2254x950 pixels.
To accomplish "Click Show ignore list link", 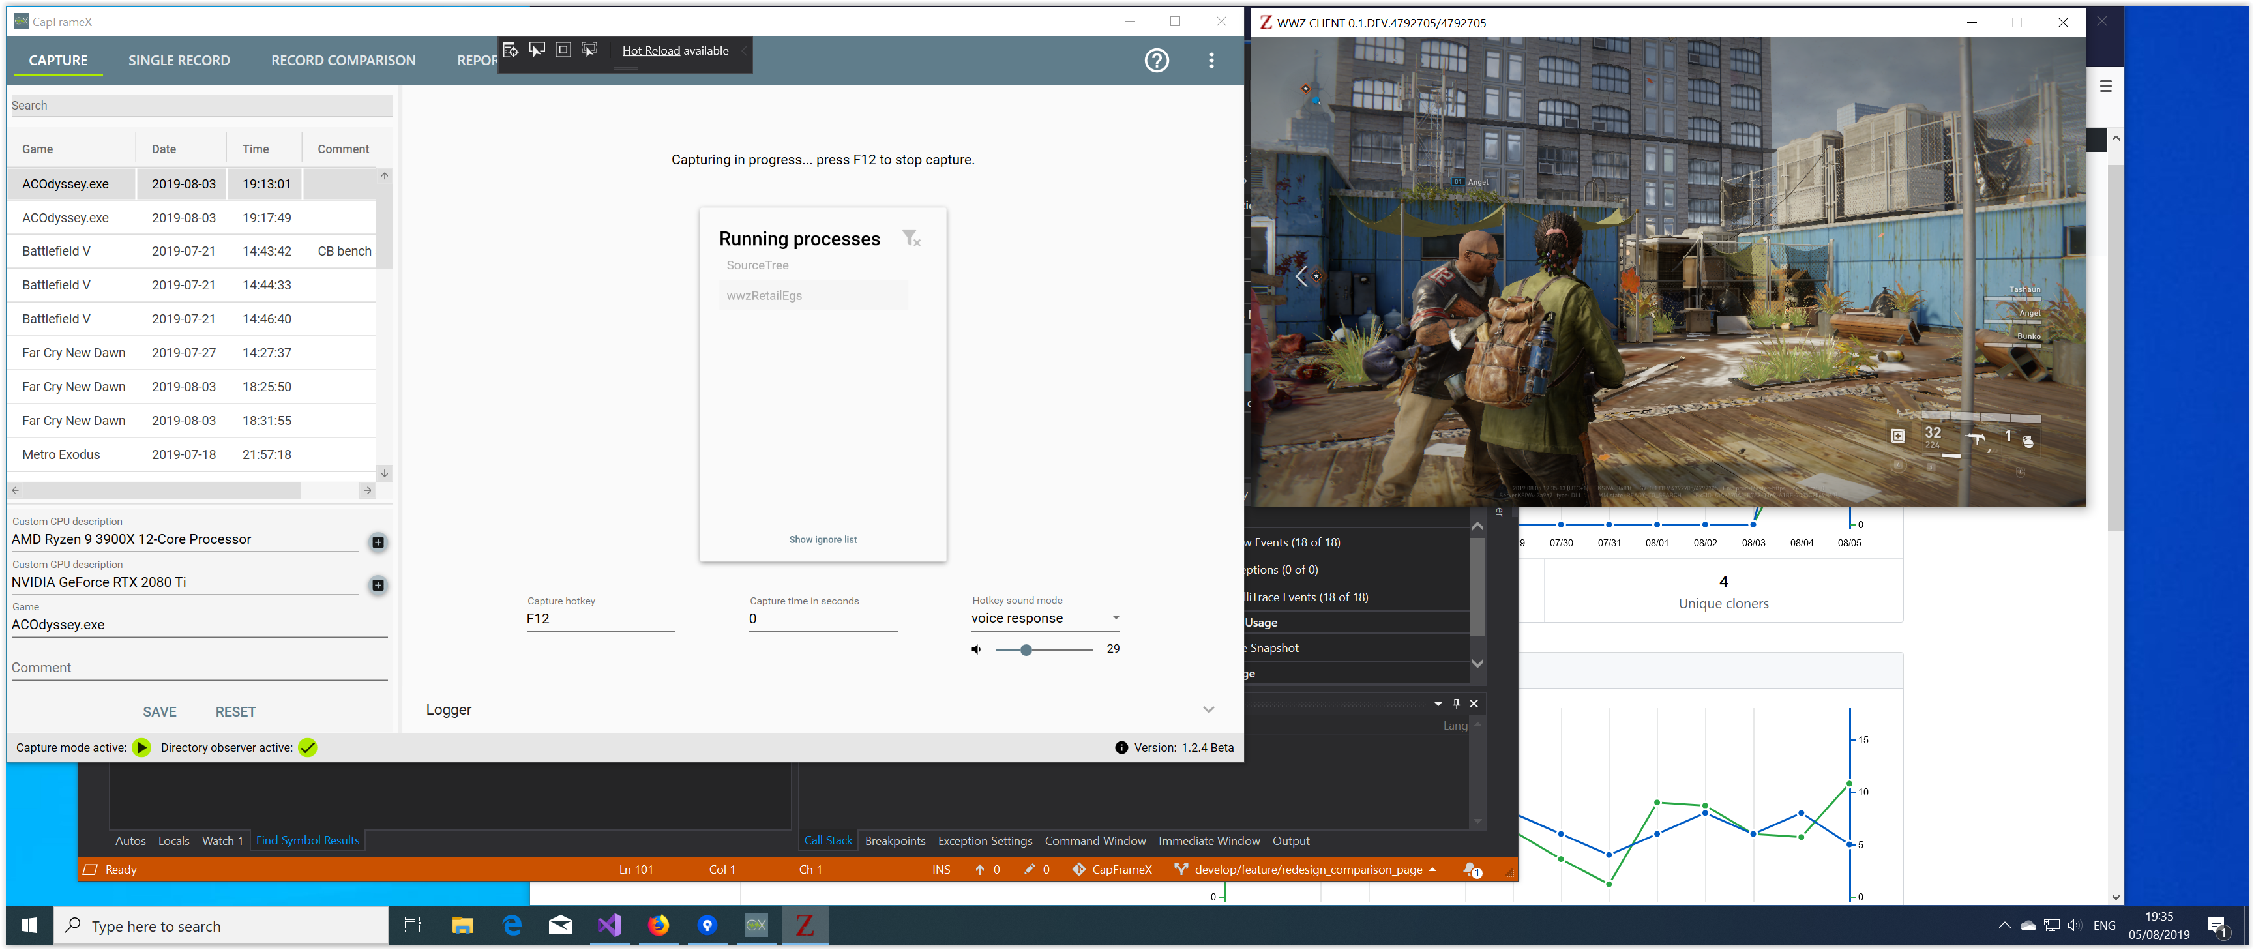I will tap(822, 540).
